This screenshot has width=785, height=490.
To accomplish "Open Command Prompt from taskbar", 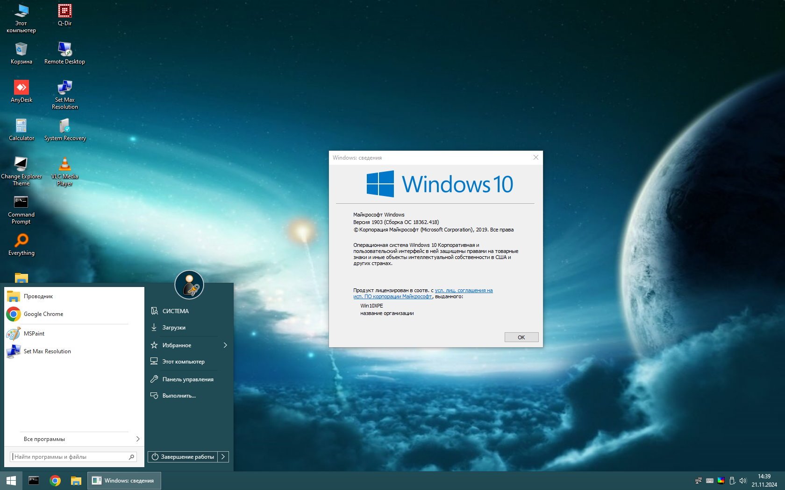I will click(x=34, y=481).
